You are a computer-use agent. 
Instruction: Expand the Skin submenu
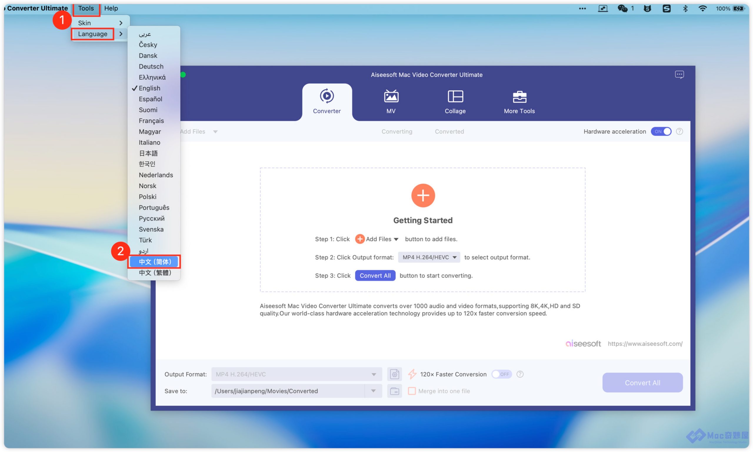(100, 23)
